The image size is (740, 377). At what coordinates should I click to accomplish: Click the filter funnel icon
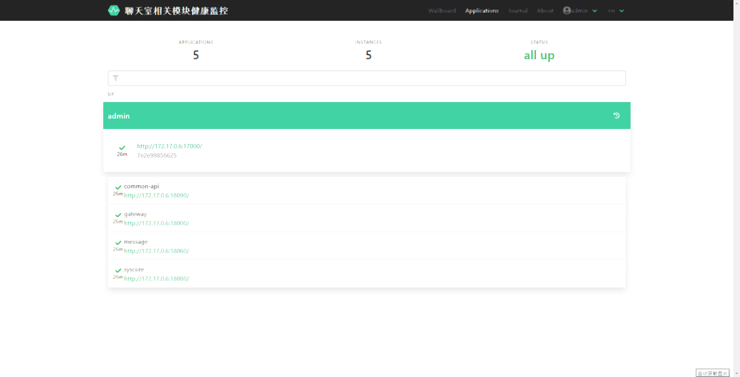click(x=116, y=78)
